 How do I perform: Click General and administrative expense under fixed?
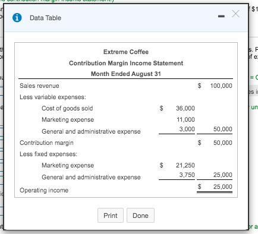click(x=91, y=177)
